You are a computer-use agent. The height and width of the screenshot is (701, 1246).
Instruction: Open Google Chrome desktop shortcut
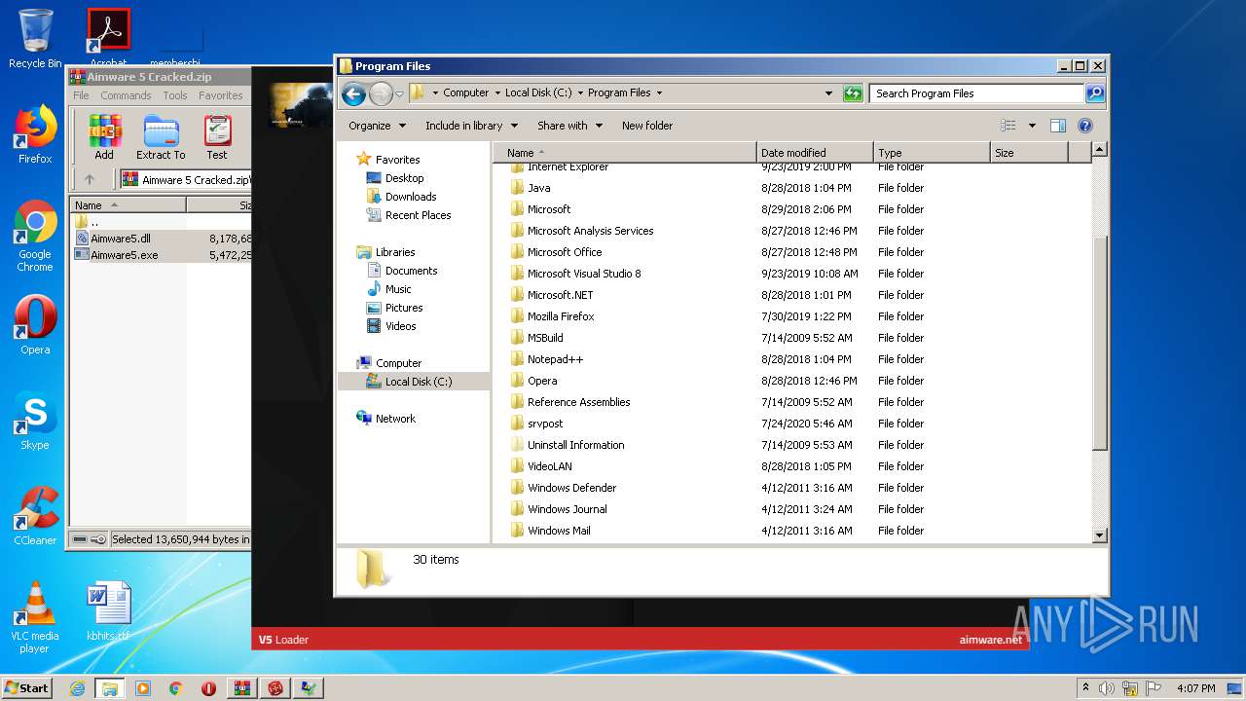(35, 237)
